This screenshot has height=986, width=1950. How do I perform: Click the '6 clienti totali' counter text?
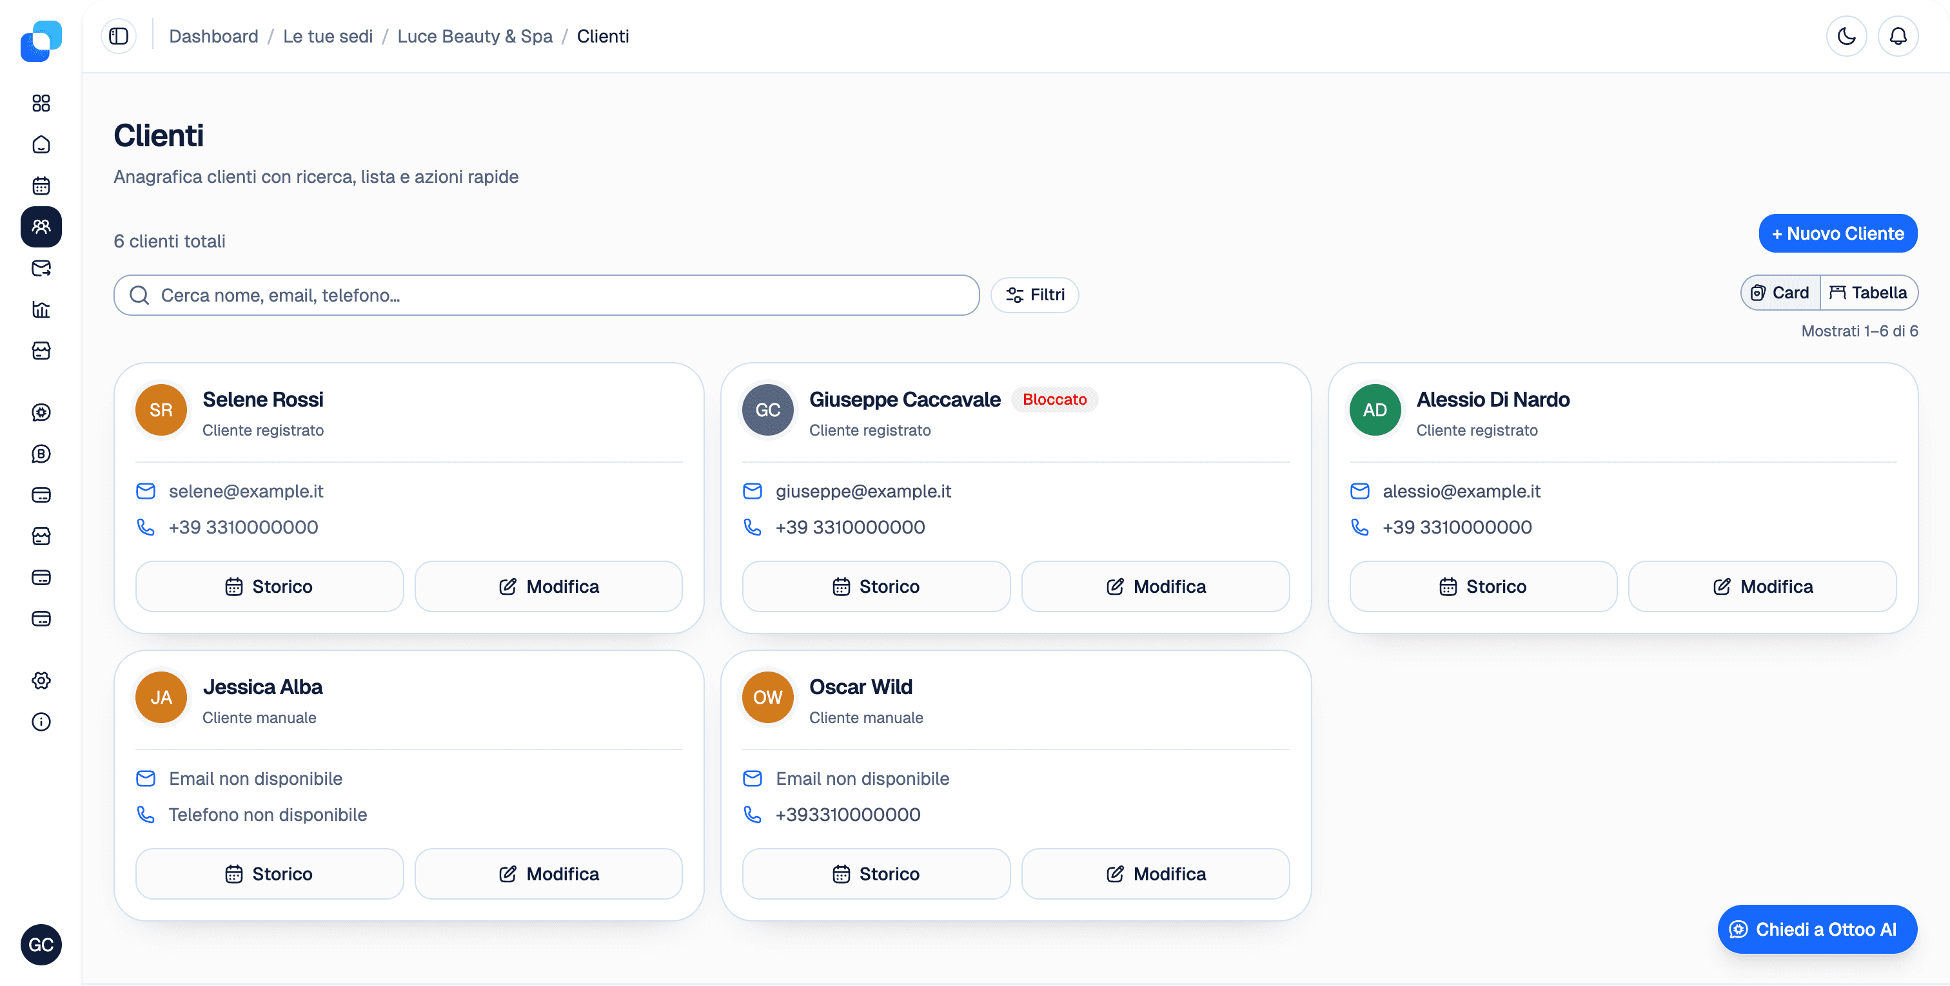[170, 242]
